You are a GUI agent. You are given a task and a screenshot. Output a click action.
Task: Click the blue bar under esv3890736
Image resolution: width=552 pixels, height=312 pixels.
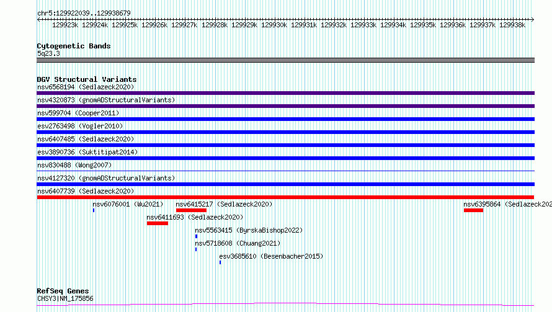point(285,158)
